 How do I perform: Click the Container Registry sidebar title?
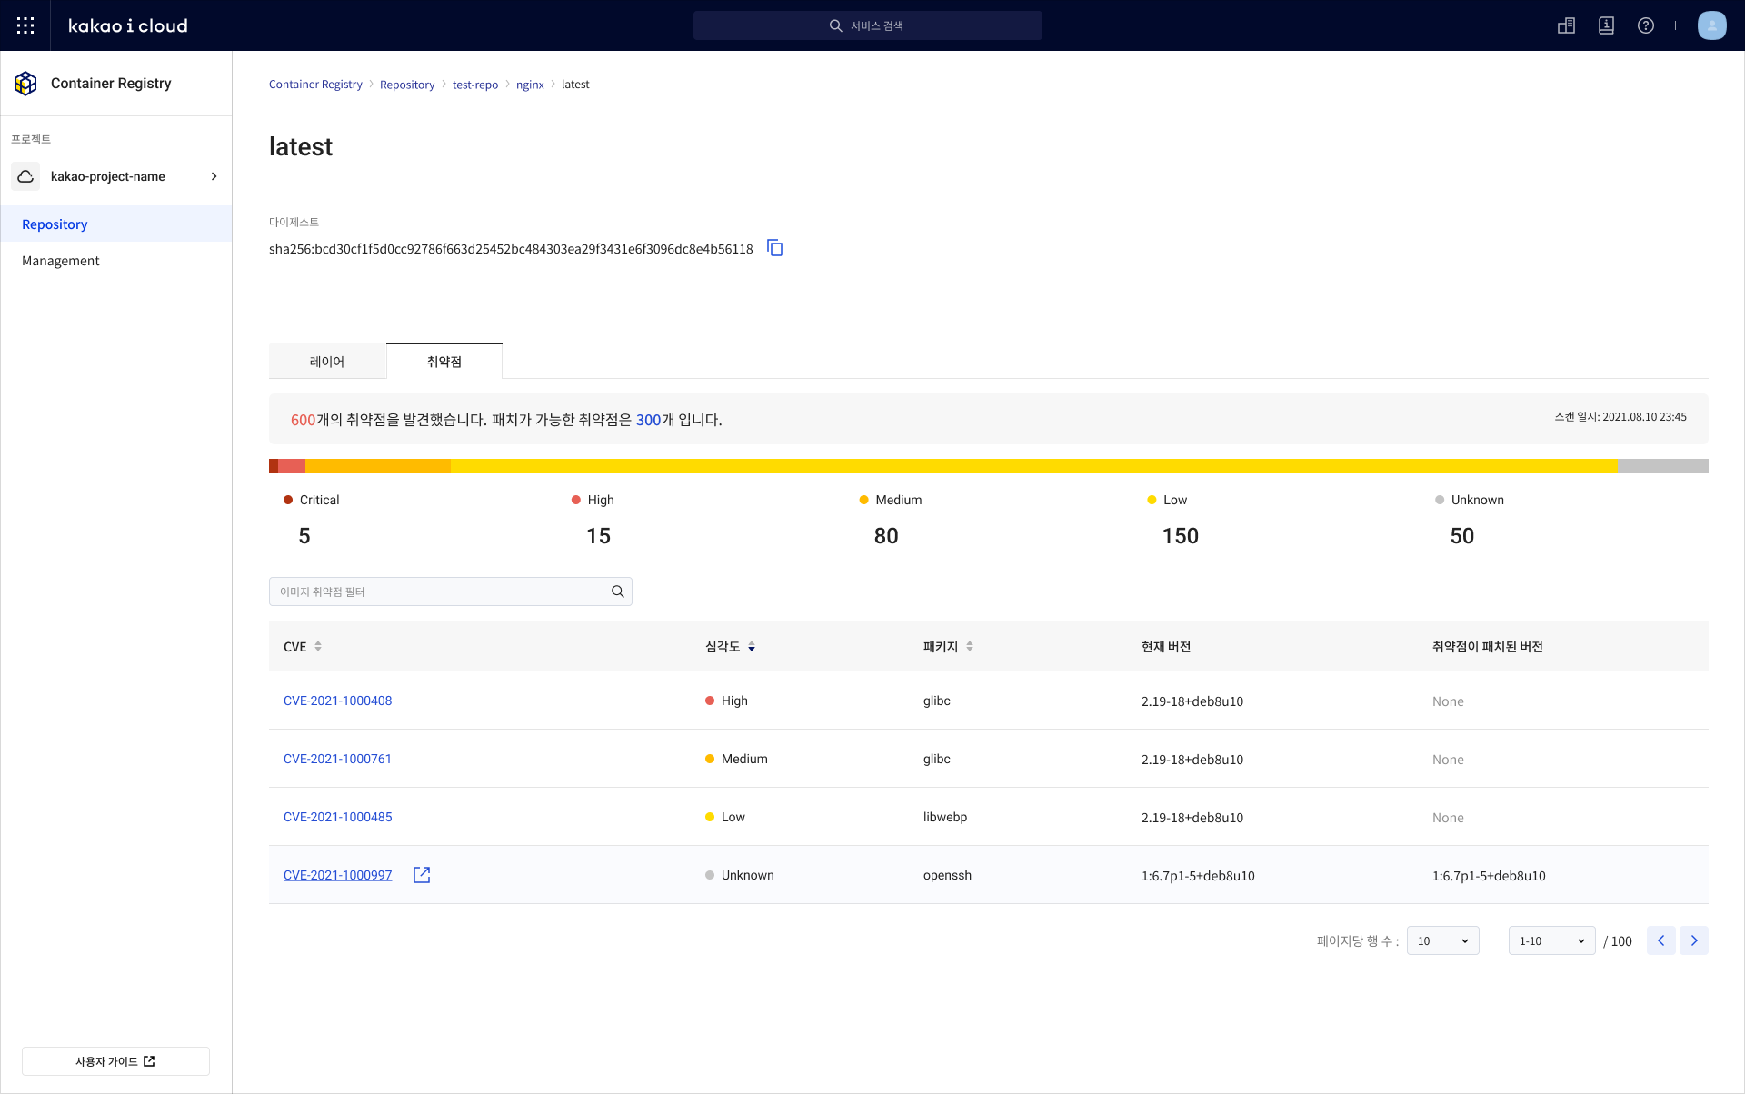tap(111, 84)
